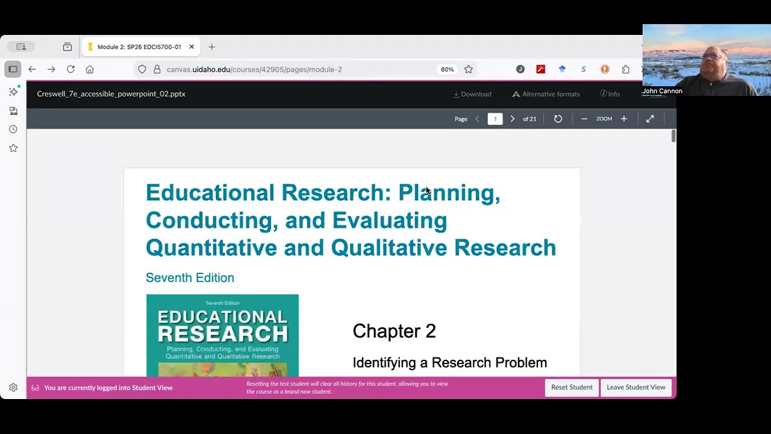Open the browser home page
This screenshot has height=434, width=771.
[90, 69]
